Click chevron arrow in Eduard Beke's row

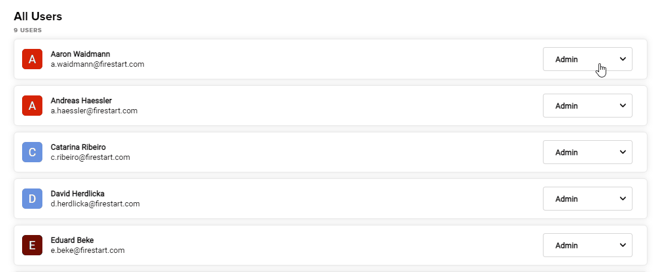click(x=623, y=245)
